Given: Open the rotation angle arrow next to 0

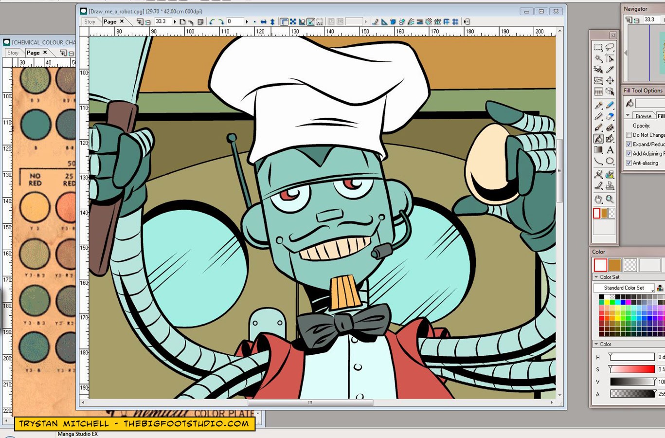Looking at the screenshot, I should click(247, 21).
